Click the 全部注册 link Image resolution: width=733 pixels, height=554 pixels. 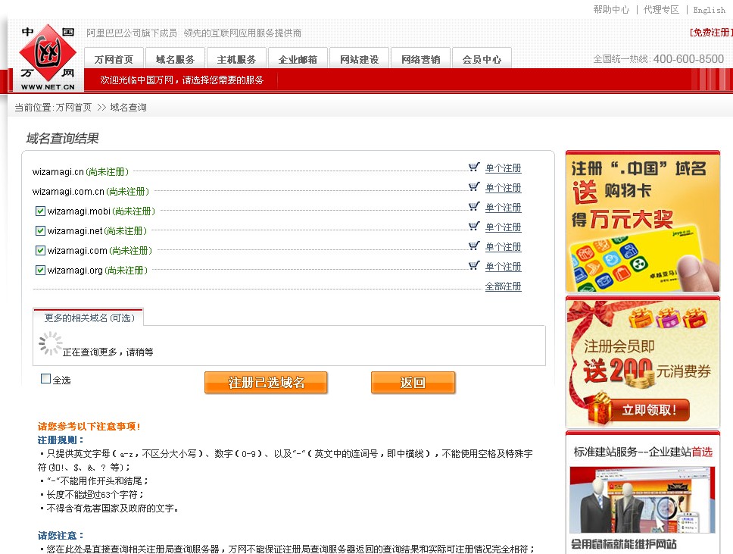[503, 286]
